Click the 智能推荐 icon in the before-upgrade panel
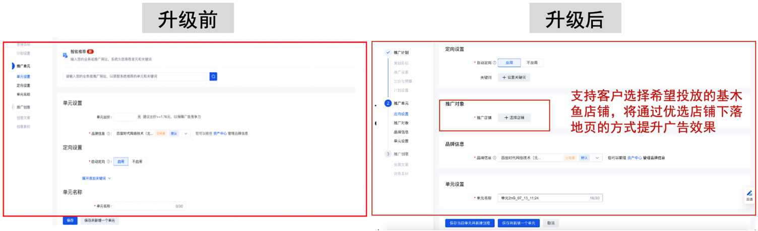This screenshot has width=758, height=231. pyautogui.click(x=65, y=54)
